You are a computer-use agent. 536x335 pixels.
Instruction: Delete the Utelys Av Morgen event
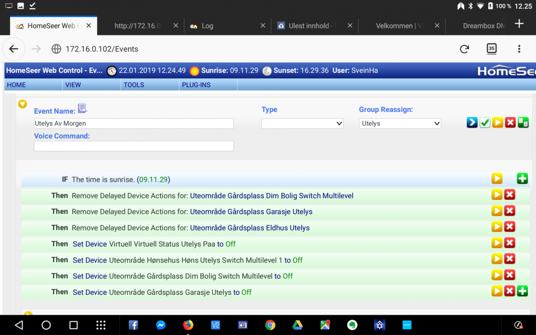click(510, 123)
